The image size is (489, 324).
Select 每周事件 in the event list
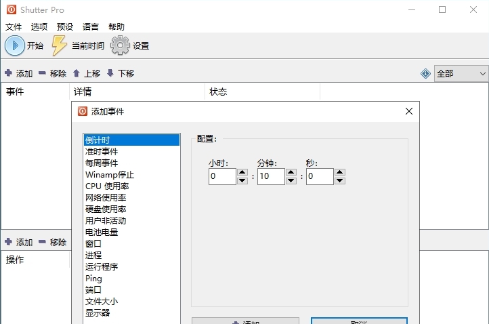(x=131, y=163)
